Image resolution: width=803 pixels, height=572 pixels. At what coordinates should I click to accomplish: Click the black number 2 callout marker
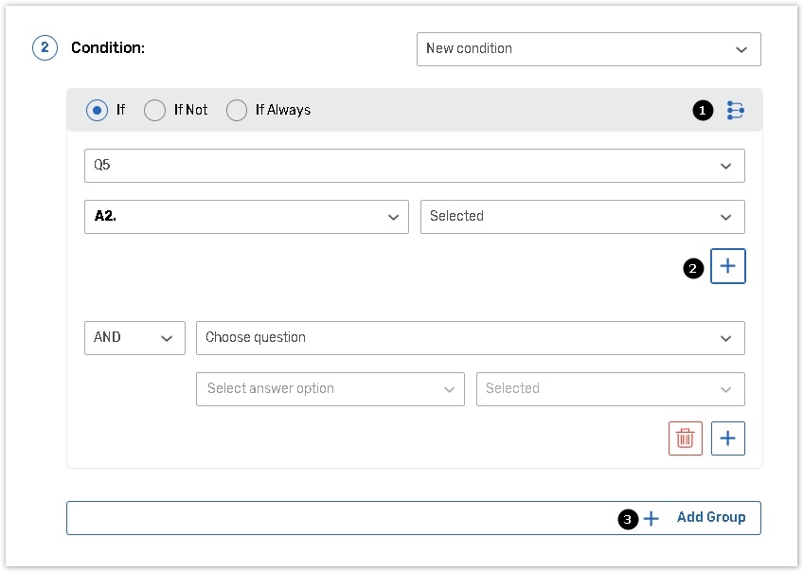pyautogui.click(x=693, y=268)
